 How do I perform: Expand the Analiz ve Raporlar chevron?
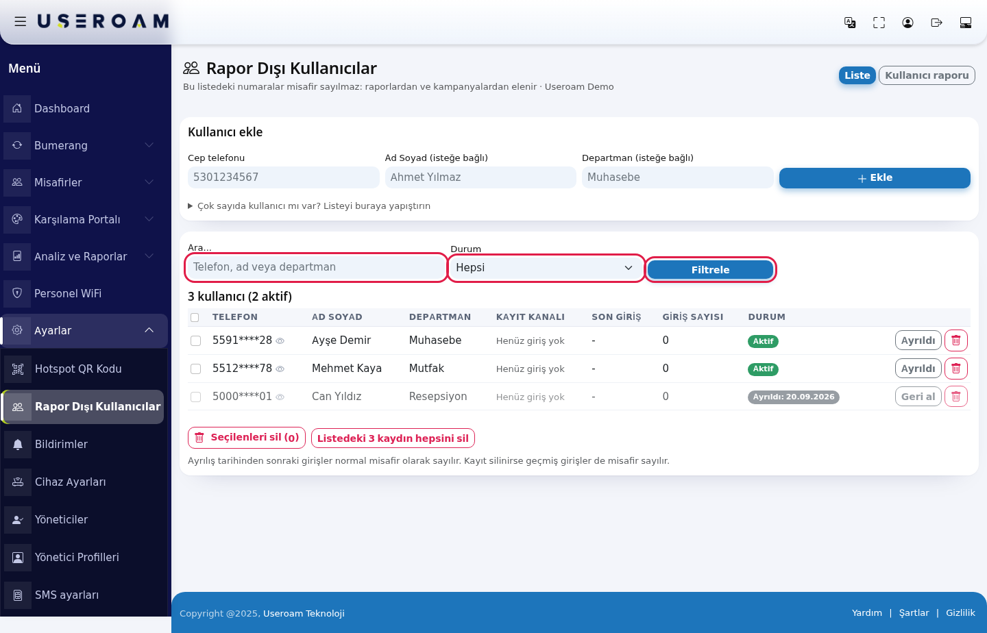149,256
